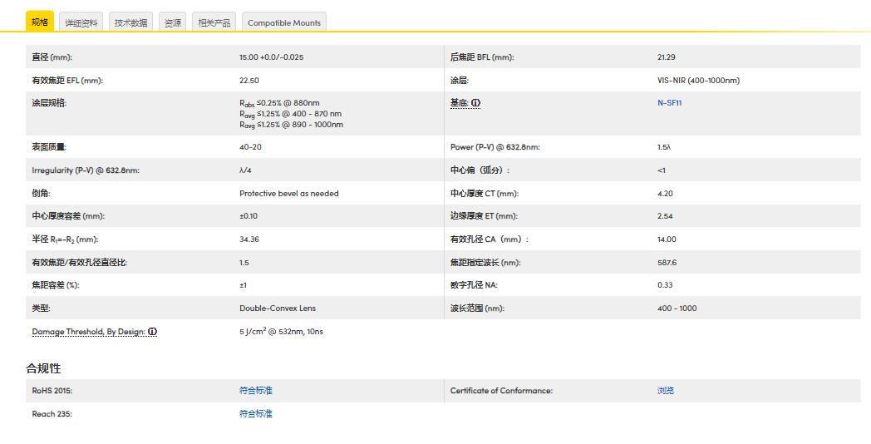Click the info icon beside Damage Threshold
Screen dimensions: 871x444
pos(153,332)
